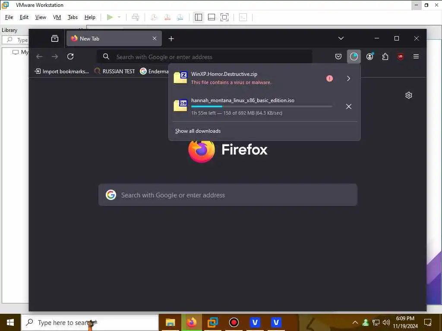Go back with the Firefox back arrow
This screenshot has width=442, height=331.
coord(39,56)
